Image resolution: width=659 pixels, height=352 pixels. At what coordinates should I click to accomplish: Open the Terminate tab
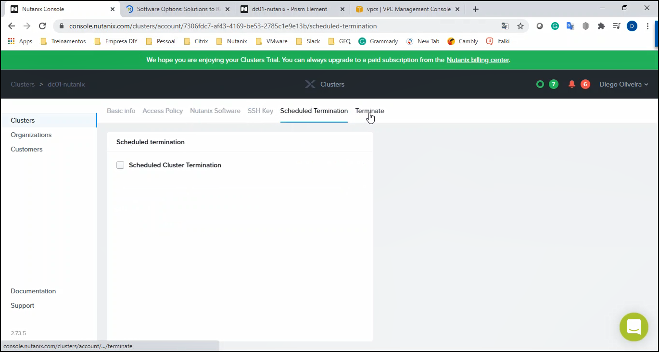(369, 111)
